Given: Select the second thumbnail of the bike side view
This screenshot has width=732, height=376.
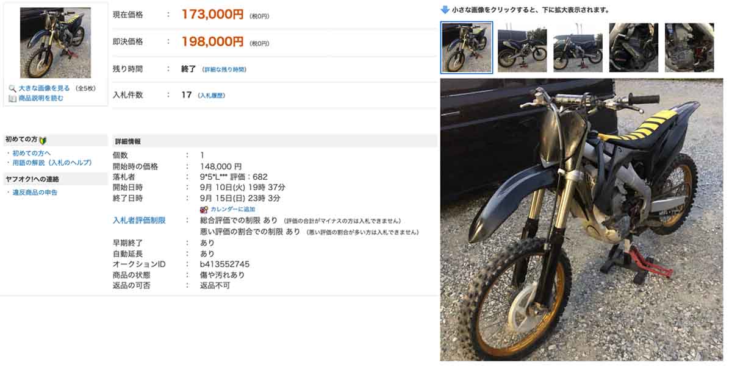Looking at the screenshot, I should (522, 48).
